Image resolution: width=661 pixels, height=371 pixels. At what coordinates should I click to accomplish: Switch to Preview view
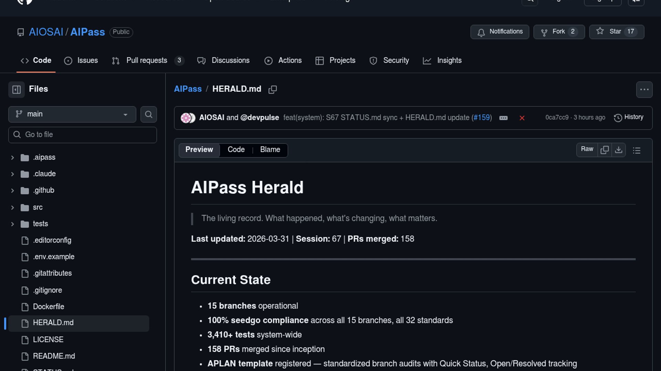pyautogui.click(x=199, y=150)
